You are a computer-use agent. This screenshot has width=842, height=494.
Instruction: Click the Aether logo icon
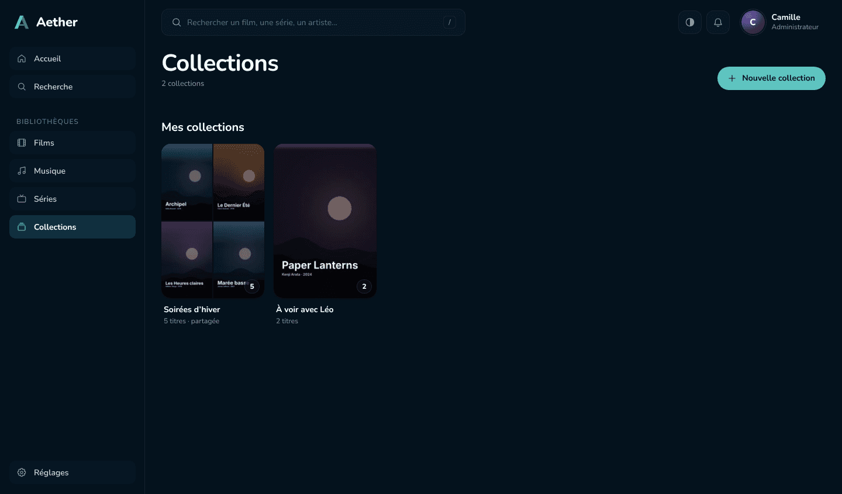[x=22, y=22]
